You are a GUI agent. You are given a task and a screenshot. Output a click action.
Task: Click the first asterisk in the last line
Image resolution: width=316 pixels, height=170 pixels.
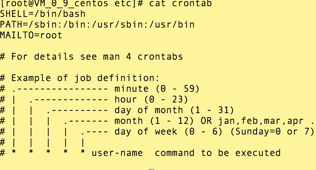click(14, 152)
